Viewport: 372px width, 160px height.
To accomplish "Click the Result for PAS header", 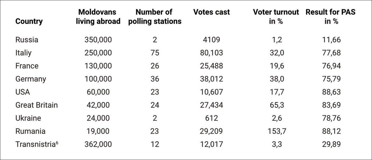I will click(330, 17).
